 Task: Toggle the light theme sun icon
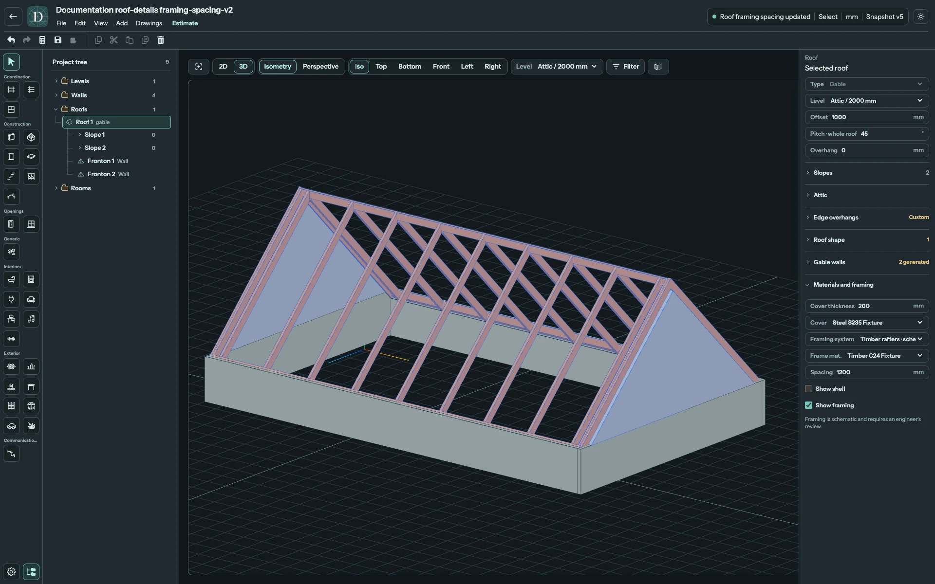point(921,17)
